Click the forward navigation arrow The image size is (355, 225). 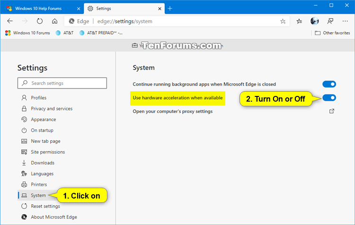click(25, 21)
